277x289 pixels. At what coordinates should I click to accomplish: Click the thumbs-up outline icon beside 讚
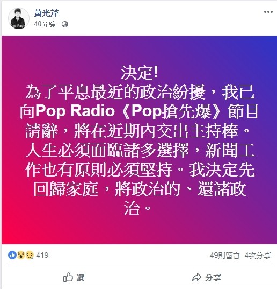click(x=68, y=277)
